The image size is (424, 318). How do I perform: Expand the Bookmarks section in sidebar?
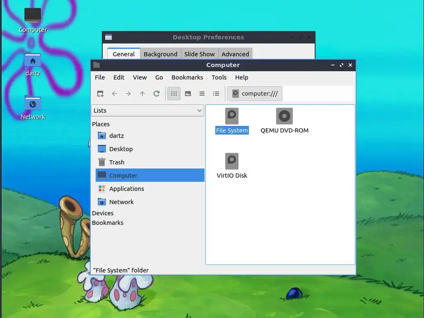108,222
